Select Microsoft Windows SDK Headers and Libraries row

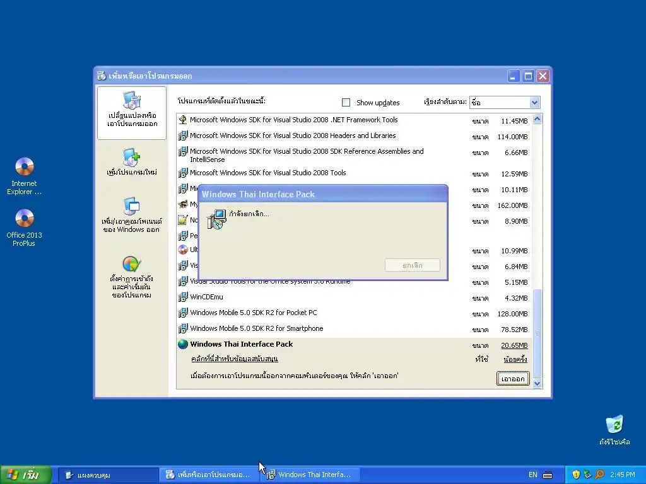point(353,135)
